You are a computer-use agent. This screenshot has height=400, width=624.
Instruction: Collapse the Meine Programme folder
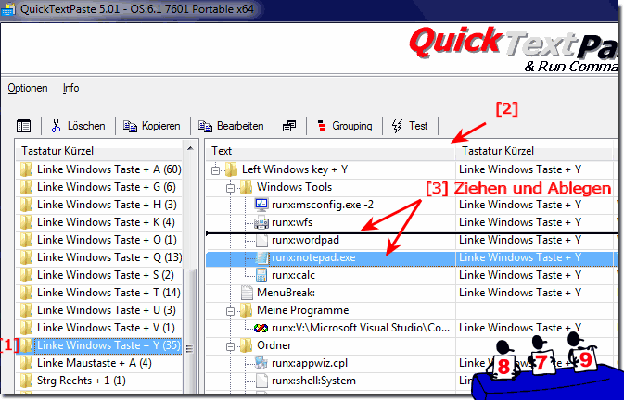tap(230, 310)
